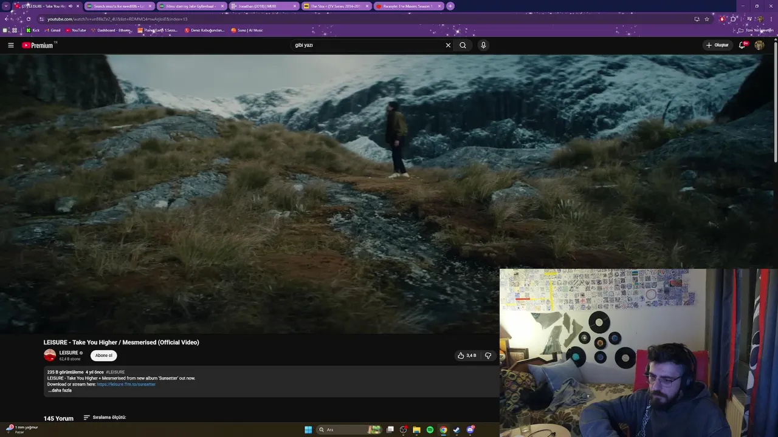778x437 pixels.
Task: Open the YouTube guide hamburger menu
Action: [10, 45]
